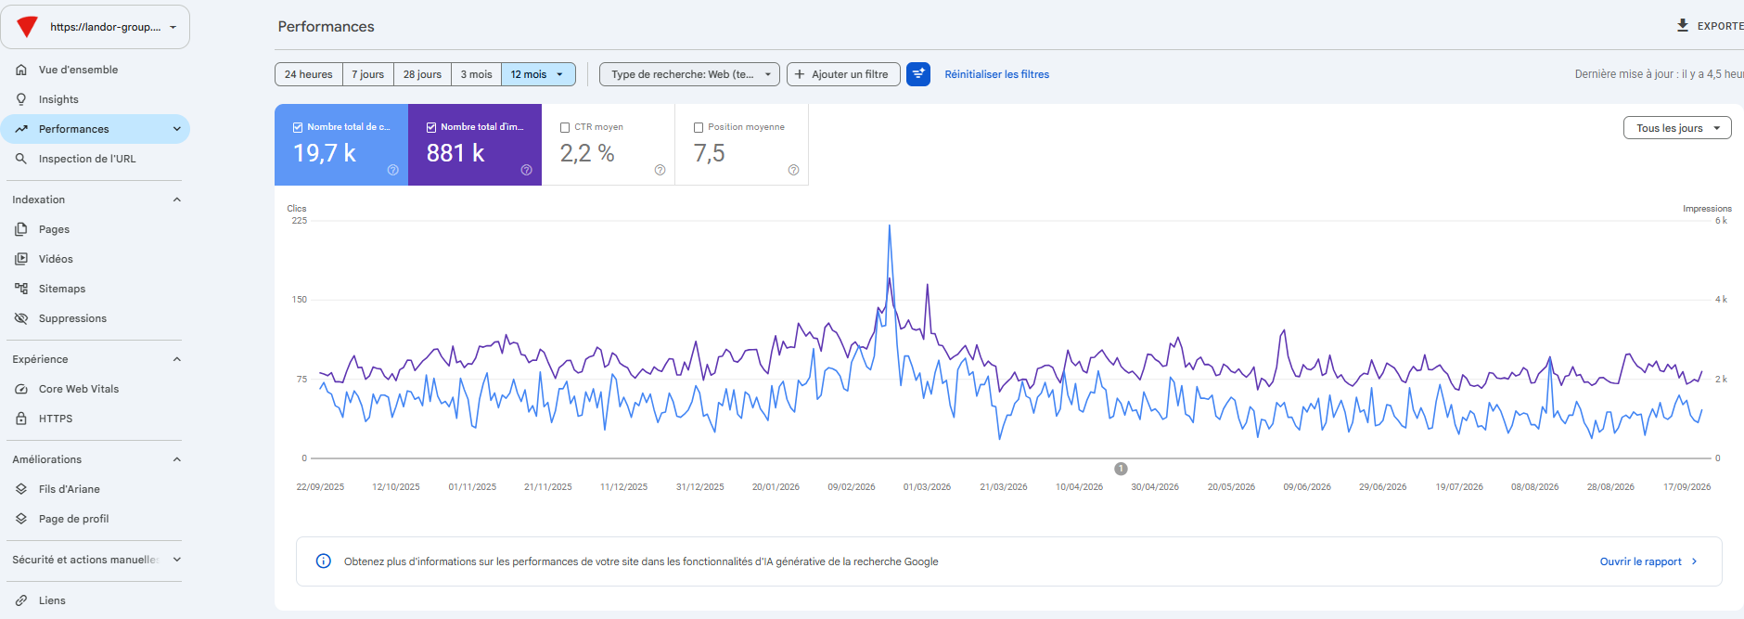Collapse the Indexation section
Viewport: 1744px width, 619px height.
177,200
